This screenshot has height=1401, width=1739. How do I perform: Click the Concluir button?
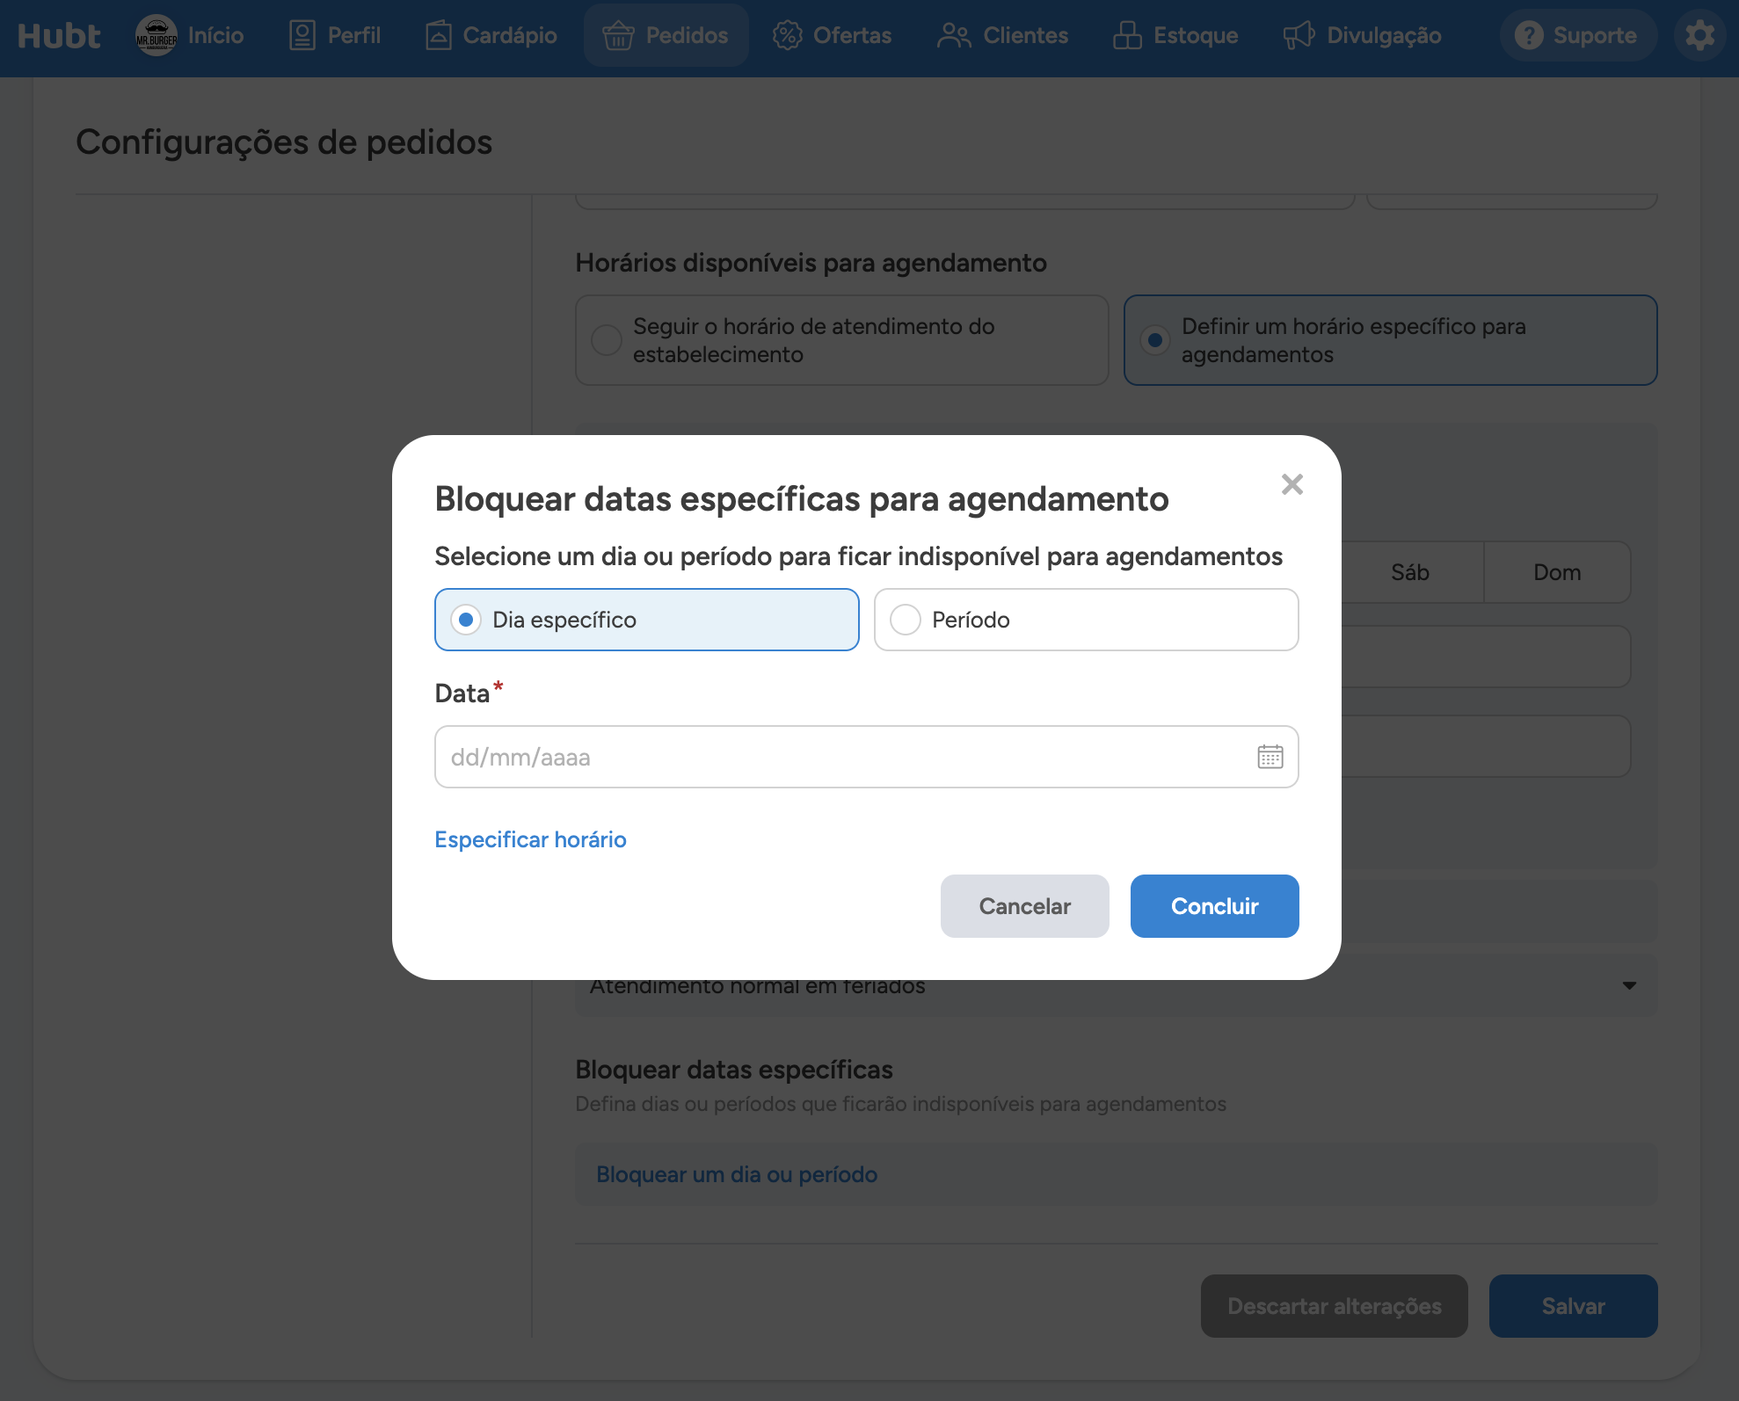(1215, 906)
